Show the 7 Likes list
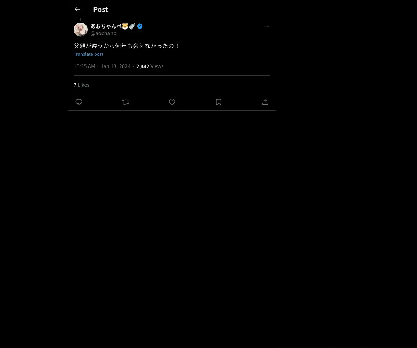The image size is (417, 348). click(x=81, y=85)
